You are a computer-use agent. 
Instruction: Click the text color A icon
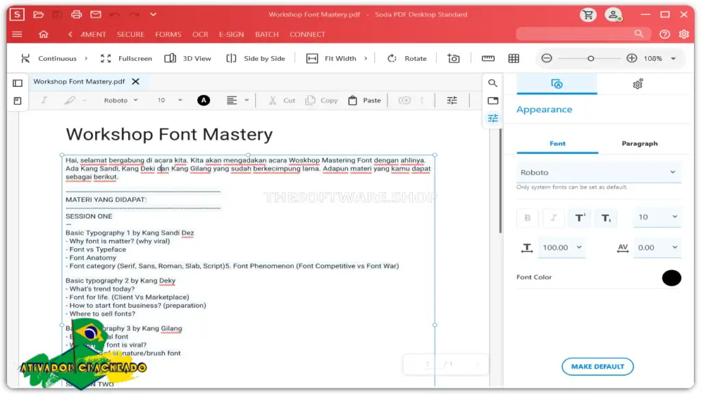coord(203,101)
